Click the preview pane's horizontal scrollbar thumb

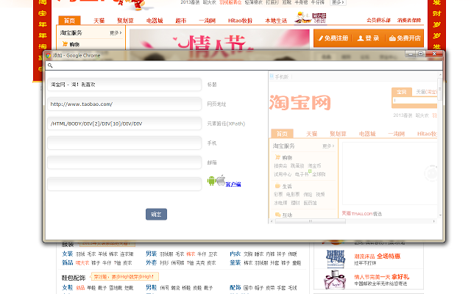pyautogui.click(x=311, y=221)
